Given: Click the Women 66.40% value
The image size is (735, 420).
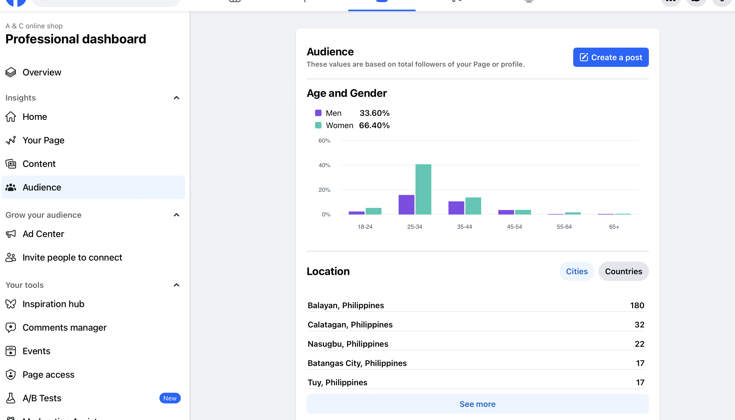Looking at the screenshot, I should [374, 125].
